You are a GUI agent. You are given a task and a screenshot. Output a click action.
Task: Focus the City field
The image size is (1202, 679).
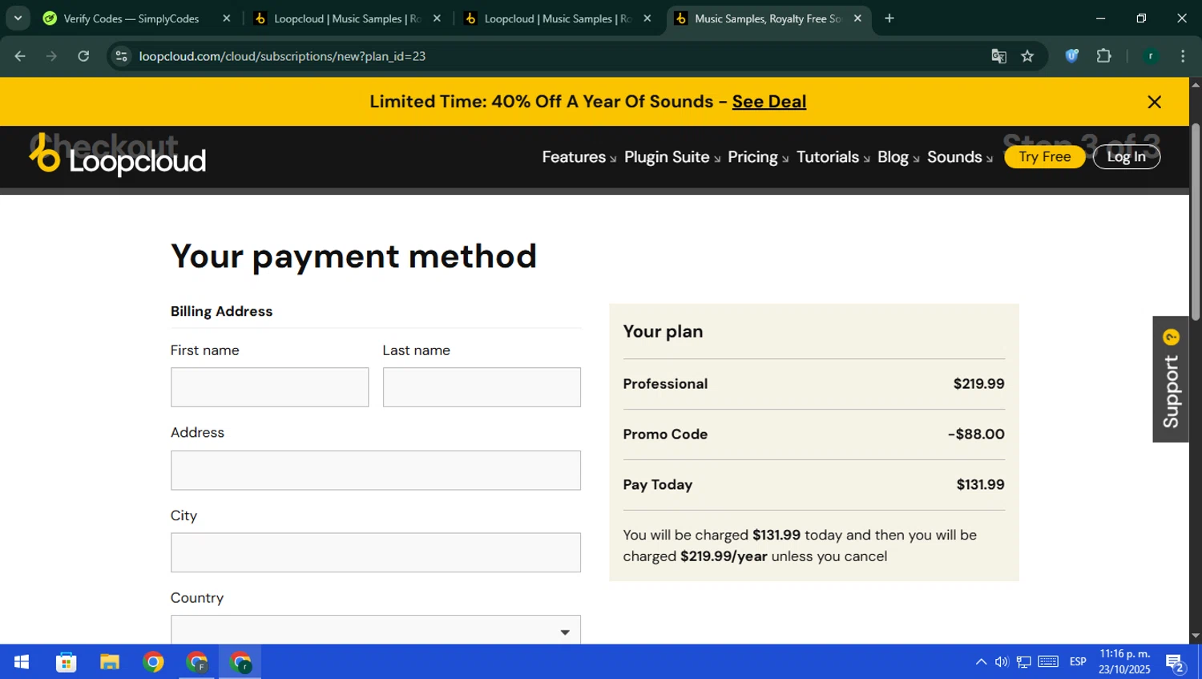click(376, 552)
